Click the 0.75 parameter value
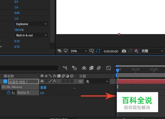Image resolution: width=165 pixels, height=119 pixels. click(x=17, y=47)
